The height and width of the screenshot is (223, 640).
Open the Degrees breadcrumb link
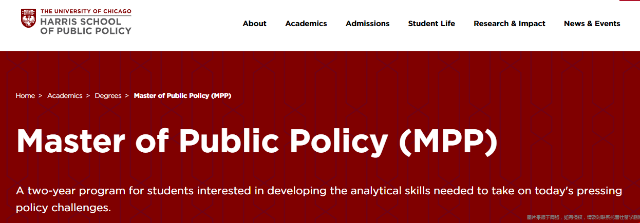click(108, 96)
